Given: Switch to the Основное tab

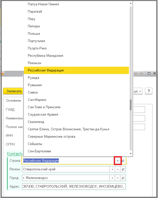Looking at the screenshot, I should pos(13,100).
